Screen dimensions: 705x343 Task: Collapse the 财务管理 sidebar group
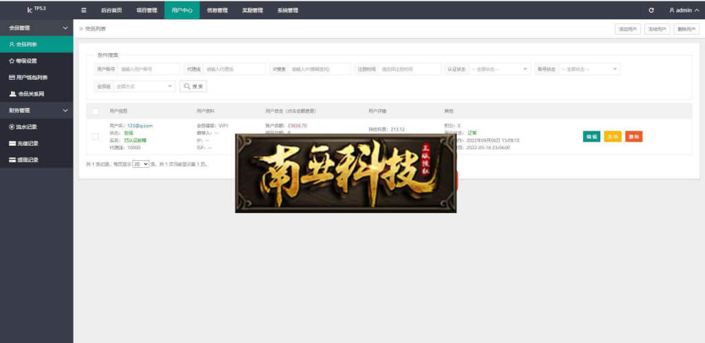[36, 111]
